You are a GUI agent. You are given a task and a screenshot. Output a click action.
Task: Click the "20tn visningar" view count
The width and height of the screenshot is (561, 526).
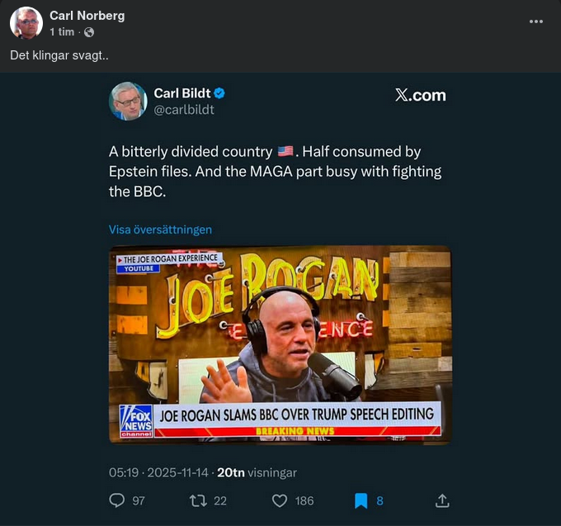point(257,473)
